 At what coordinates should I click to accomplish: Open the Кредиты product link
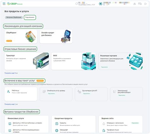tap(63, 123)
